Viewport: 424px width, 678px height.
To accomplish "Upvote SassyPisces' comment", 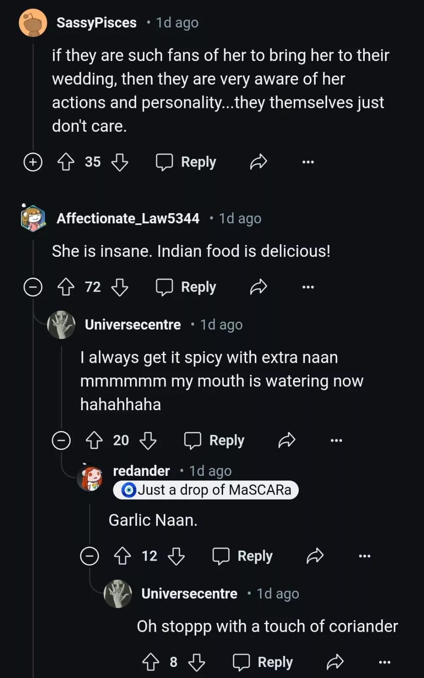I will (x=66, y=162).
